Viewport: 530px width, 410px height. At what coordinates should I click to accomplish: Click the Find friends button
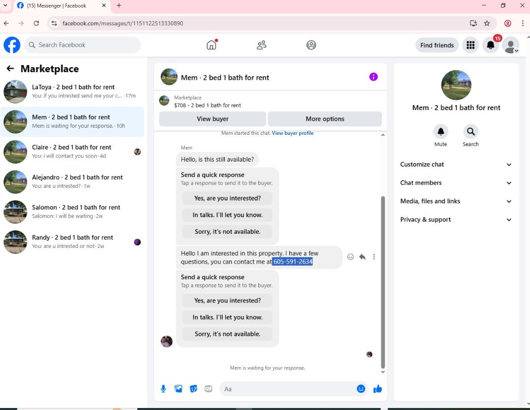pyautogui.click(x=437, y=45)
